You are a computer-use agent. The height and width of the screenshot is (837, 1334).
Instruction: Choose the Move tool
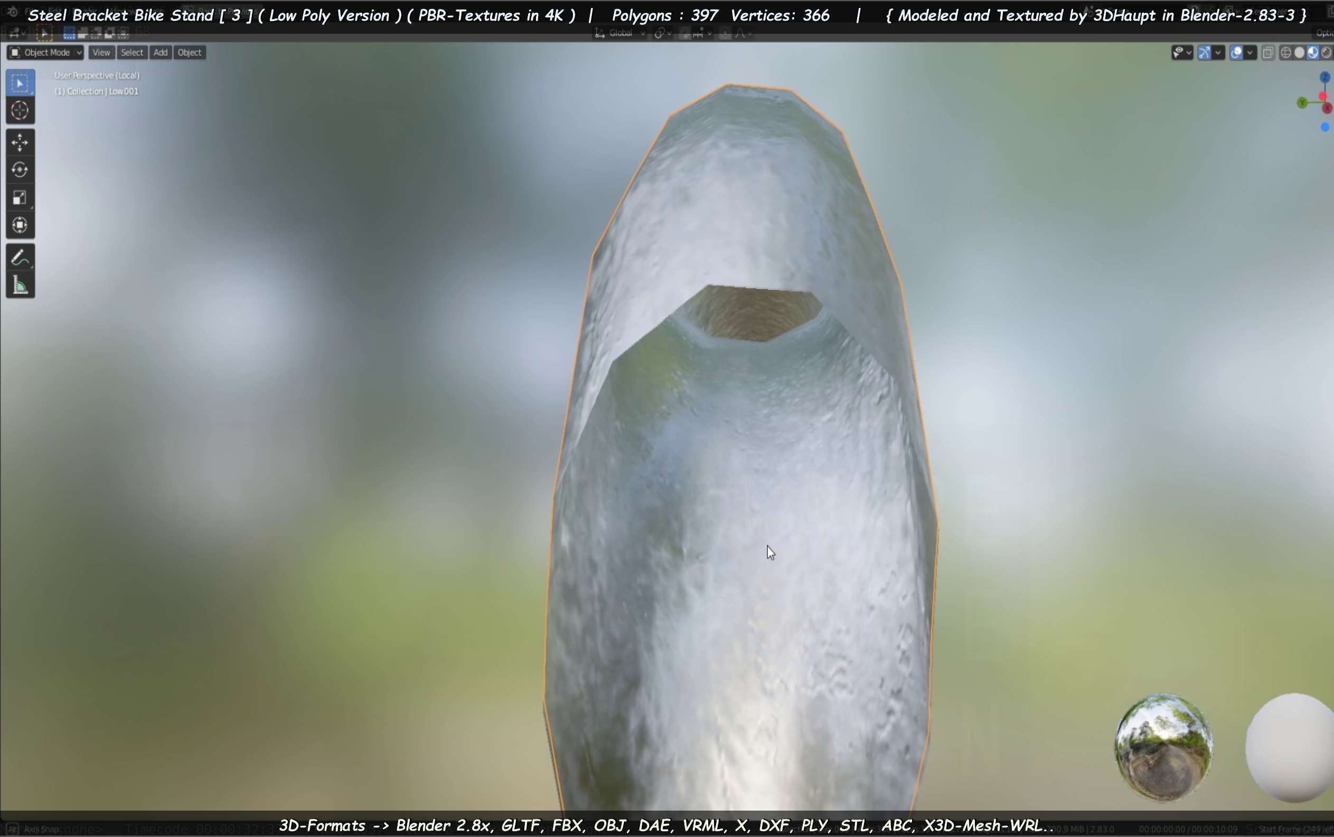coord(20,143)
